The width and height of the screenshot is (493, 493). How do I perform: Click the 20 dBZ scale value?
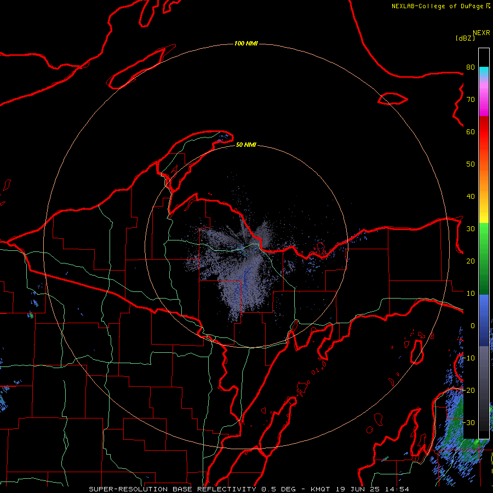pyautogui.click(x=471, y=261)
